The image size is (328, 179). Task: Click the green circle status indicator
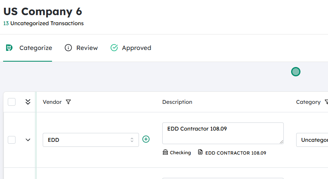(x=296, y=72)
